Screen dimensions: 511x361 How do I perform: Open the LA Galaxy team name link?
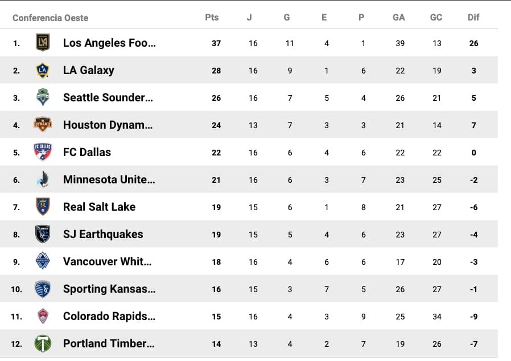point(88,71)
